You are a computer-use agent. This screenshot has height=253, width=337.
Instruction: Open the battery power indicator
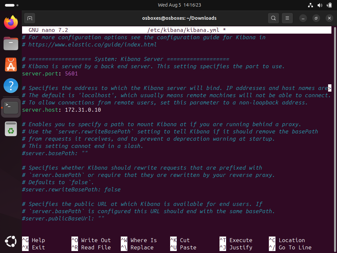(329, 5)
